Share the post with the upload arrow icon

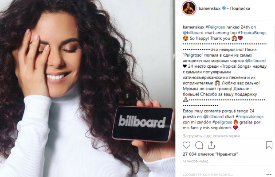pos(211,145)
